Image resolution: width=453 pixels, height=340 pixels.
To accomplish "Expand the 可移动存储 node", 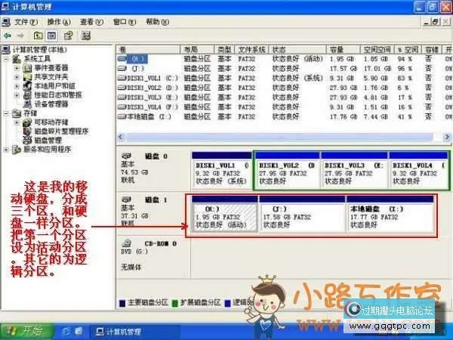I will (17, 122).
